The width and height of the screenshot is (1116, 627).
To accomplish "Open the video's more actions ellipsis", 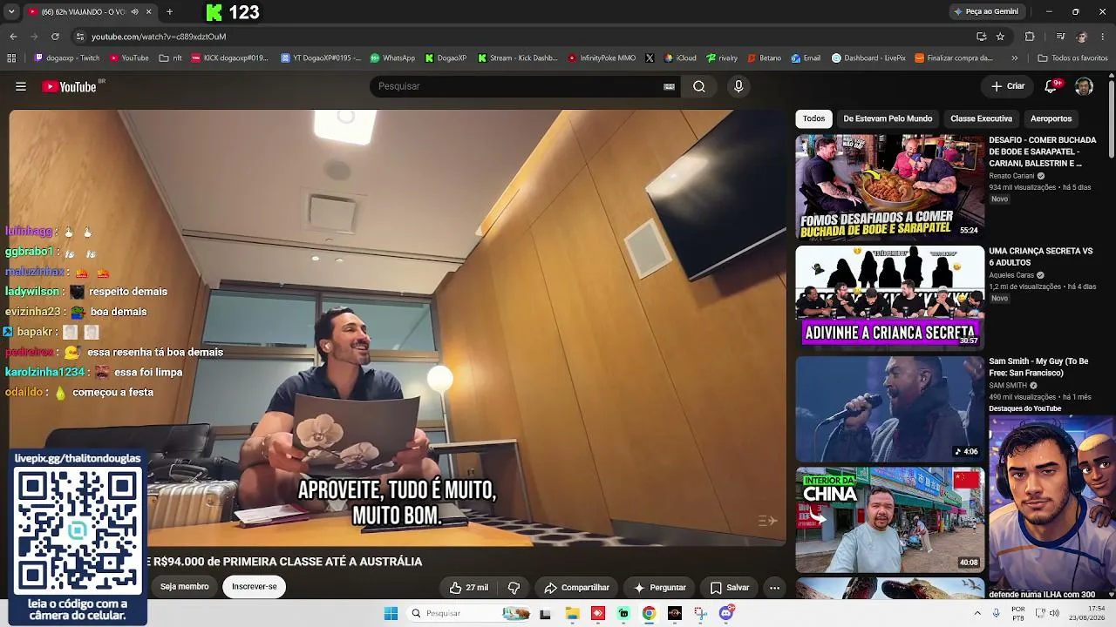I will click(x=774, y=588).
